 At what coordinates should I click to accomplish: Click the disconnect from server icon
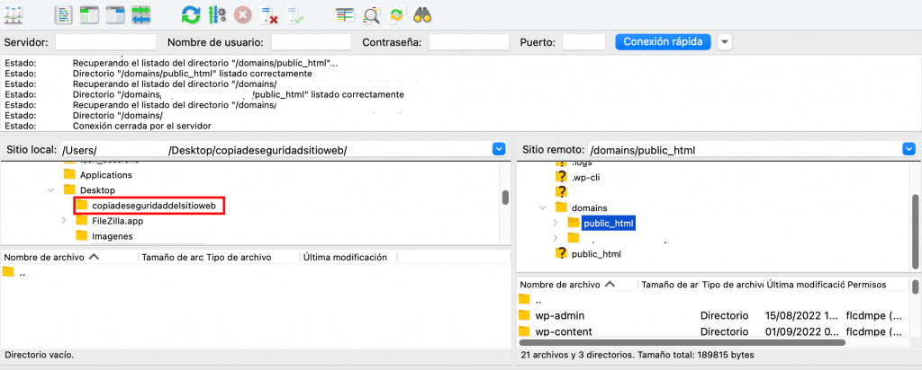point(268,14)
